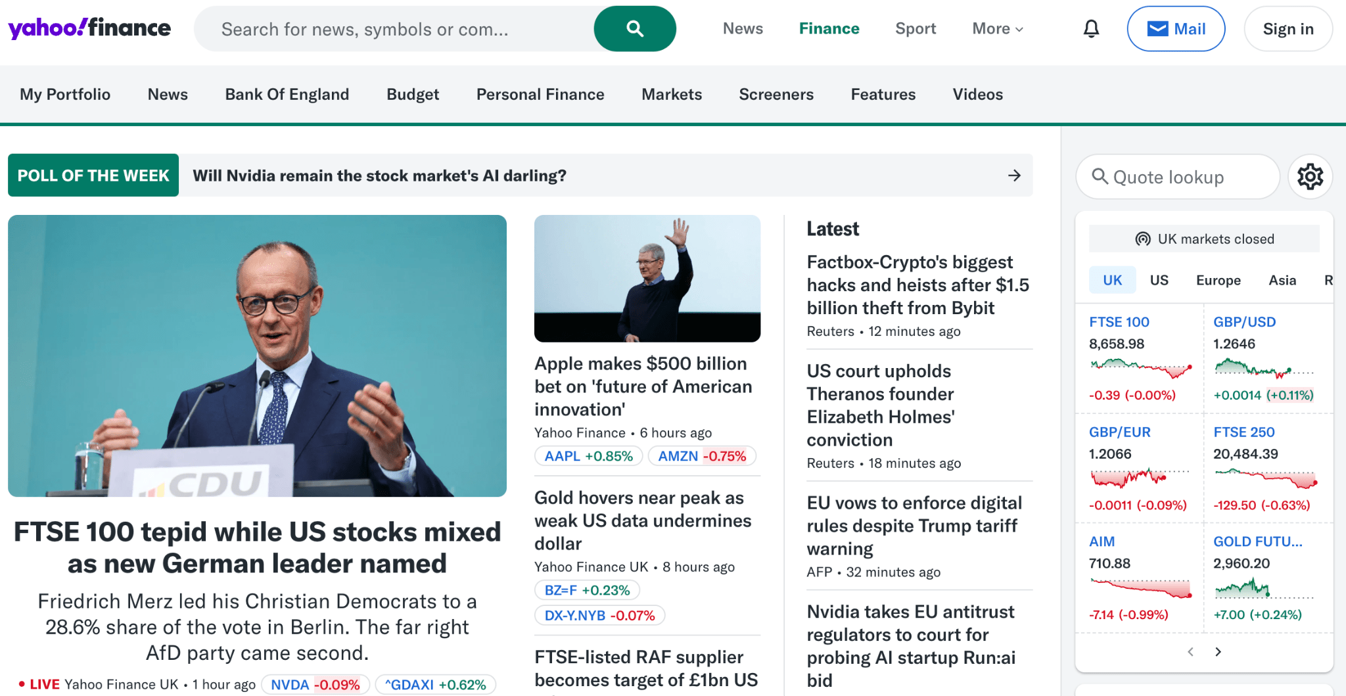This screenshot has height=696, width=1346.
Task: Open notifications via the bell icon
Action: 1090,28
